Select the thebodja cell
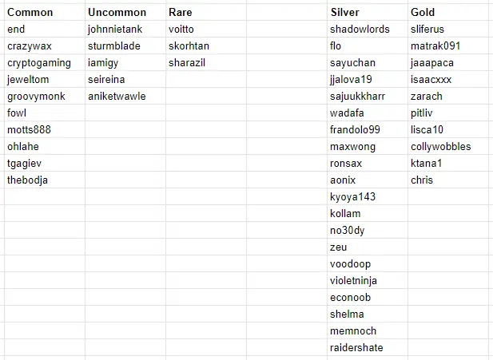Image resolution: width=493 pixels, height=360 pixels. pyautogui.click(x=45, y=180)
